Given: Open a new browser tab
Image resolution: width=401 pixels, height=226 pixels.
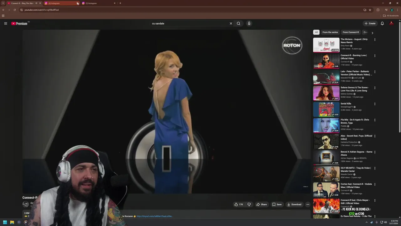Looking at the screenshot, I should coord(120,3).
